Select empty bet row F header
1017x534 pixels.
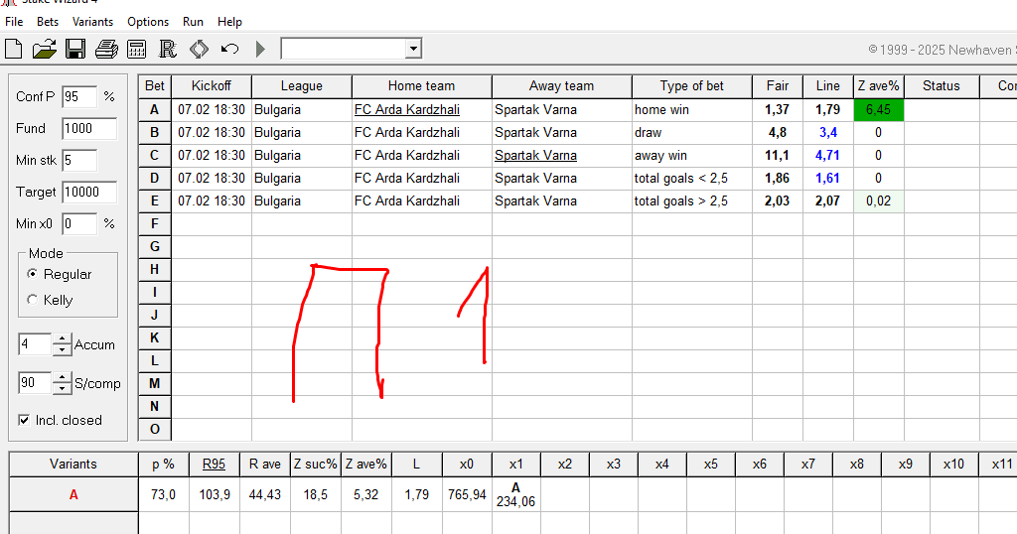coord(154,223)
